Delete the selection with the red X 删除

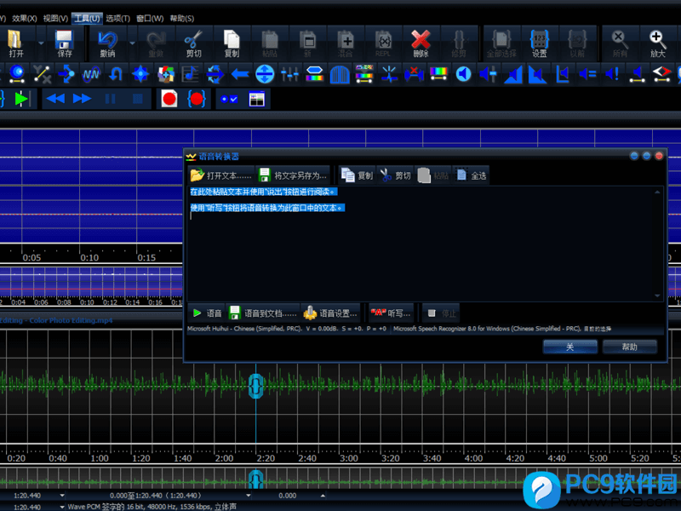click(421, 43)
